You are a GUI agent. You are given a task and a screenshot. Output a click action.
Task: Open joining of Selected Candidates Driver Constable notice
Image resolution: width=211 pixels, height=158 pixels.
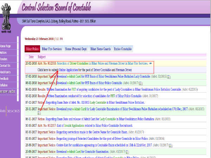tap(102, 139)
